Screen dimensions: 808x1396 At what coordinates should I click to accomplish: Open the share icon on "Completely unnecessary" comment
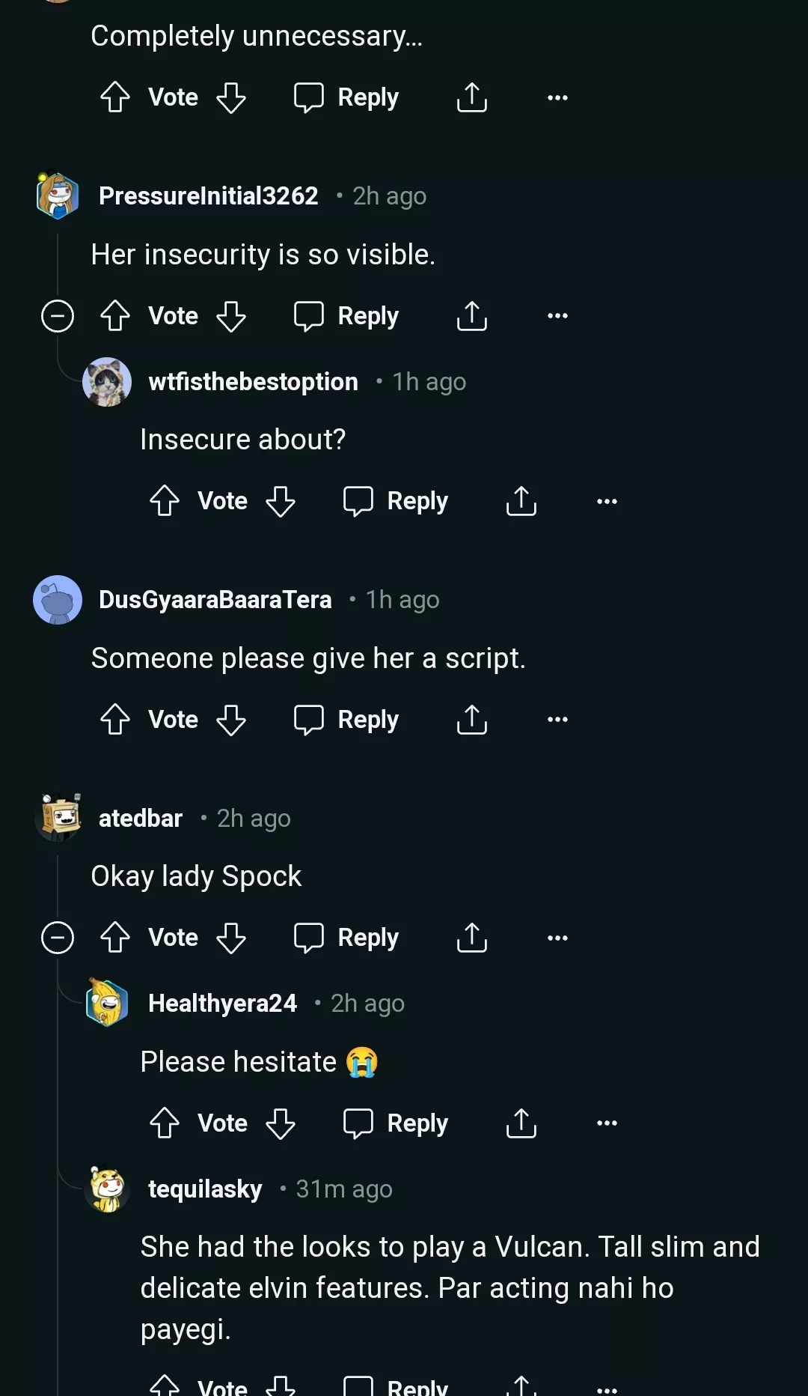471,96
